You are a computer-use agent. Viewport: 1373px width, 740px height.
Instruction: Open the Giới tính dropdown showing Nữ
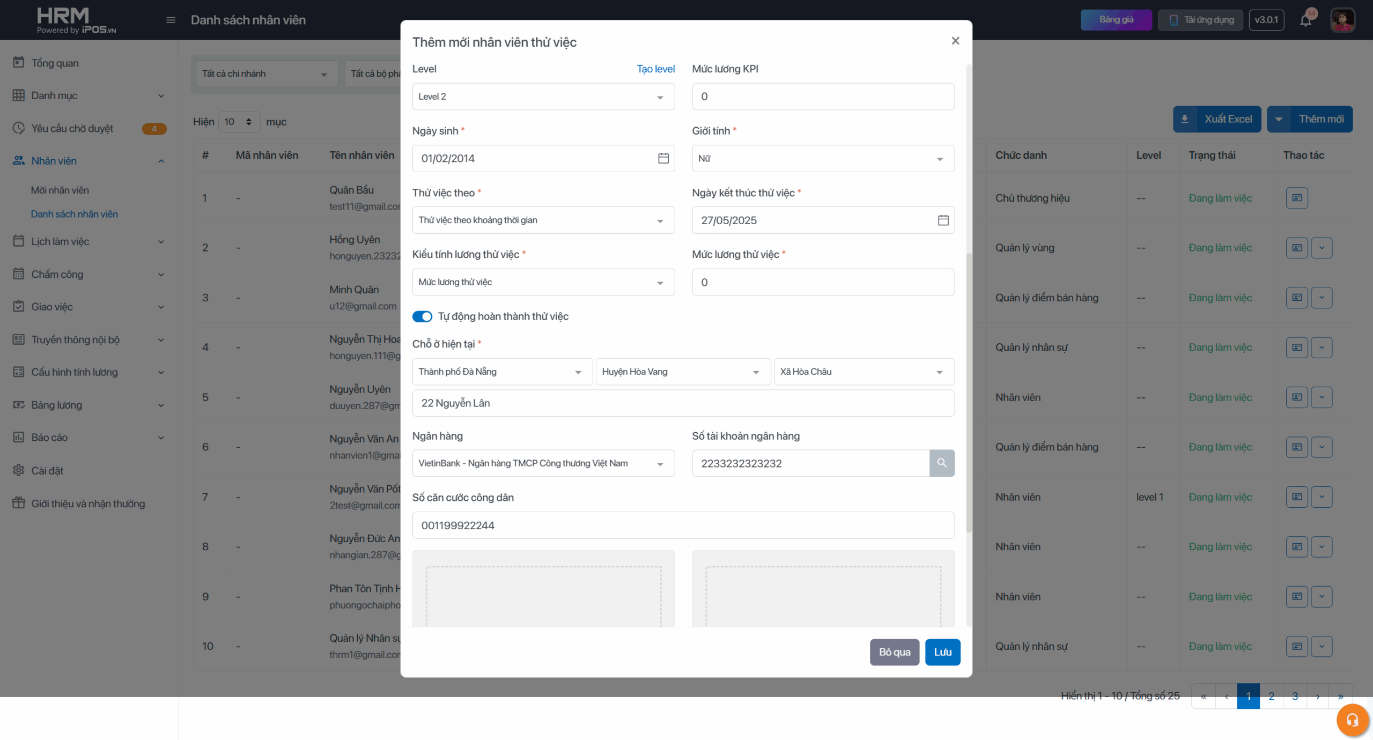822,159
